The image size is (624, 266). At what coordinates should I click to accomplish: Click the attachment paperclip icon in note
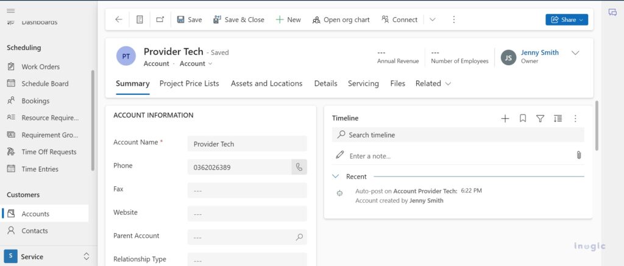578,156
